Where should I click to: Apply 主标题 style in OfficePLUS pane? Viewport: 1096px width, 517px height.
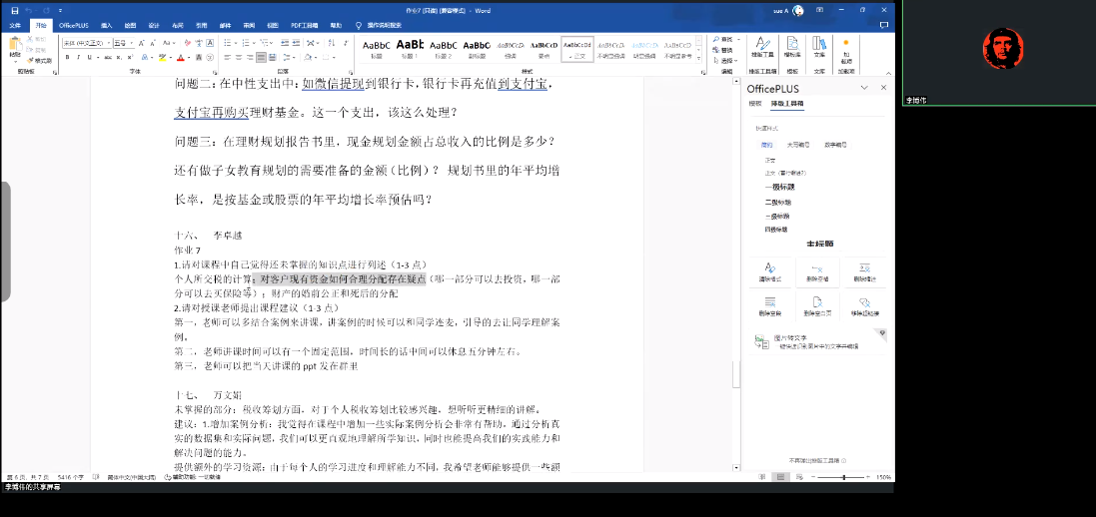tap(820, 244)
